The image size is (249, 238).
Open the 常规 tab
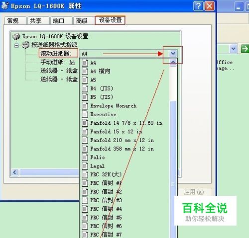coord(15,21)
